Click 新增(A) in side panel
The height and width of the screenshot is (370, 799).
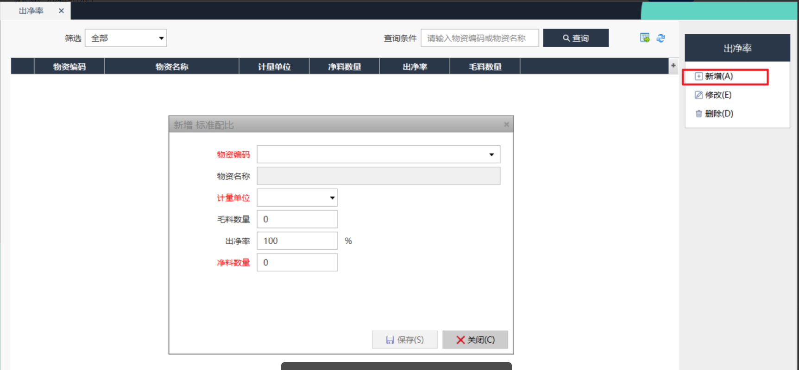pos(718,76)
